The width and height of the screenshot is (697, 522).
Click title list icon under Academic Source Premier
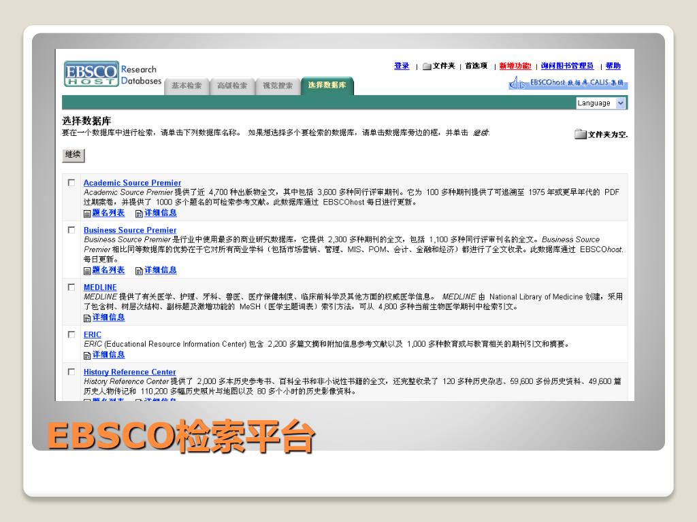click(x=87, y=214)
